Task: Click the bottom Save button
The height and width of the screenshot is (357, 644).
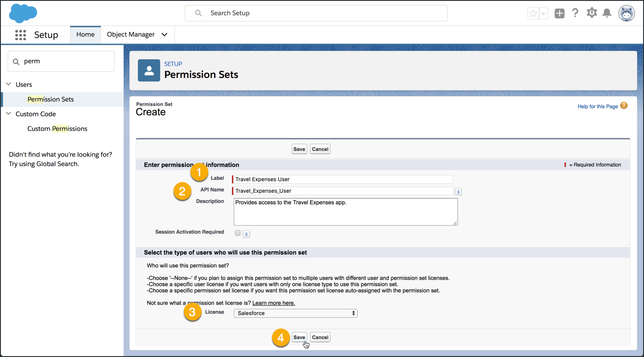Action: [x=299, y=337]
